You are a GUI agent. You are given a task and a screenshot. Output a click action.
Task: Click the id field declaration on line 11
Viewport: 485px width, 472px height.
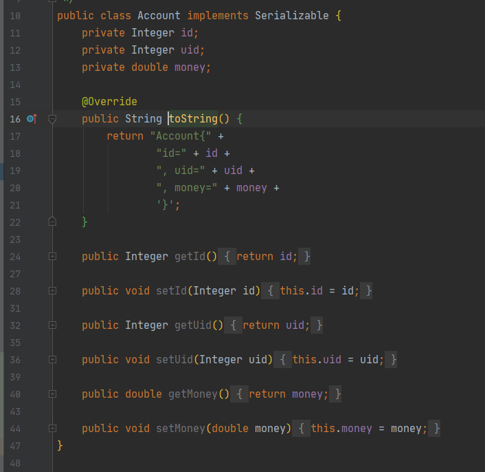187,32
